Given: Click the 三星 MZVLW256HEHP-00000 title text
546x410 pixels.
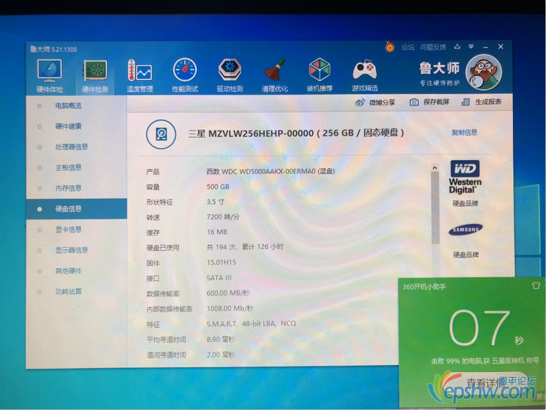Looking at the screenshot, I should tap(296, 133).
